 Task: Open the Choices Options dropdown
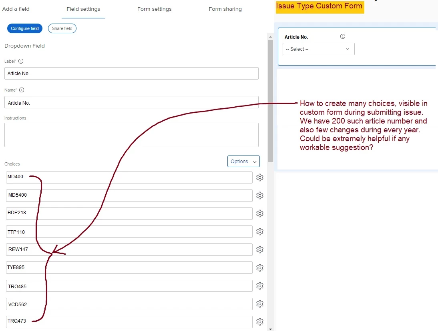pyautogui.click(x=243, y=162)
